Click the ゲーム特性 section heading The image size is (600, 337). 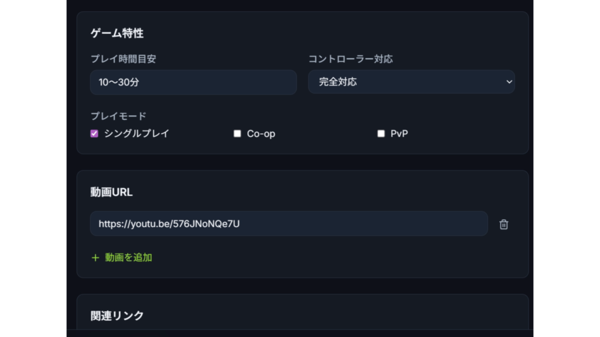117,33
